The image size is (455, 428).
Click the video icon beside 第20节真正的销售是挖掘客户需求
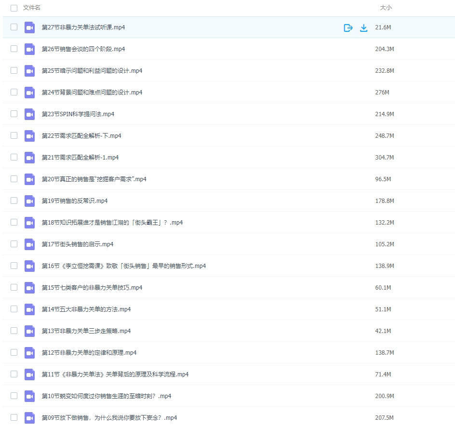pyautogui.click(x=29, y=179)
